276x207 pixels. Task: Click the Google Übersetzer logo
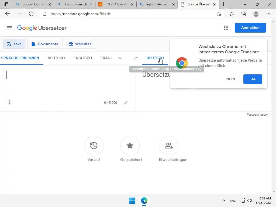click(42, 28)
